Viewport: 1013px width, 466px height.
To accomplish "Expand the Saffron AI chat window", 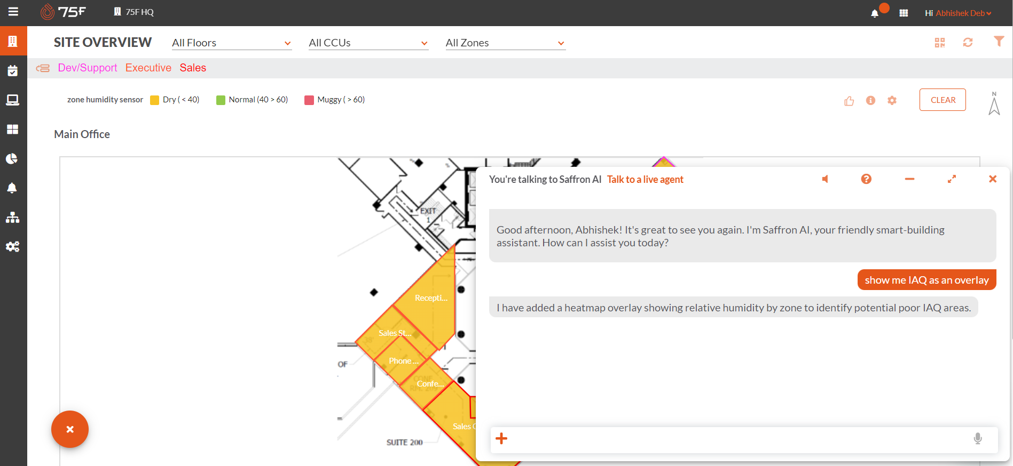I will click(x=952, y=179).
